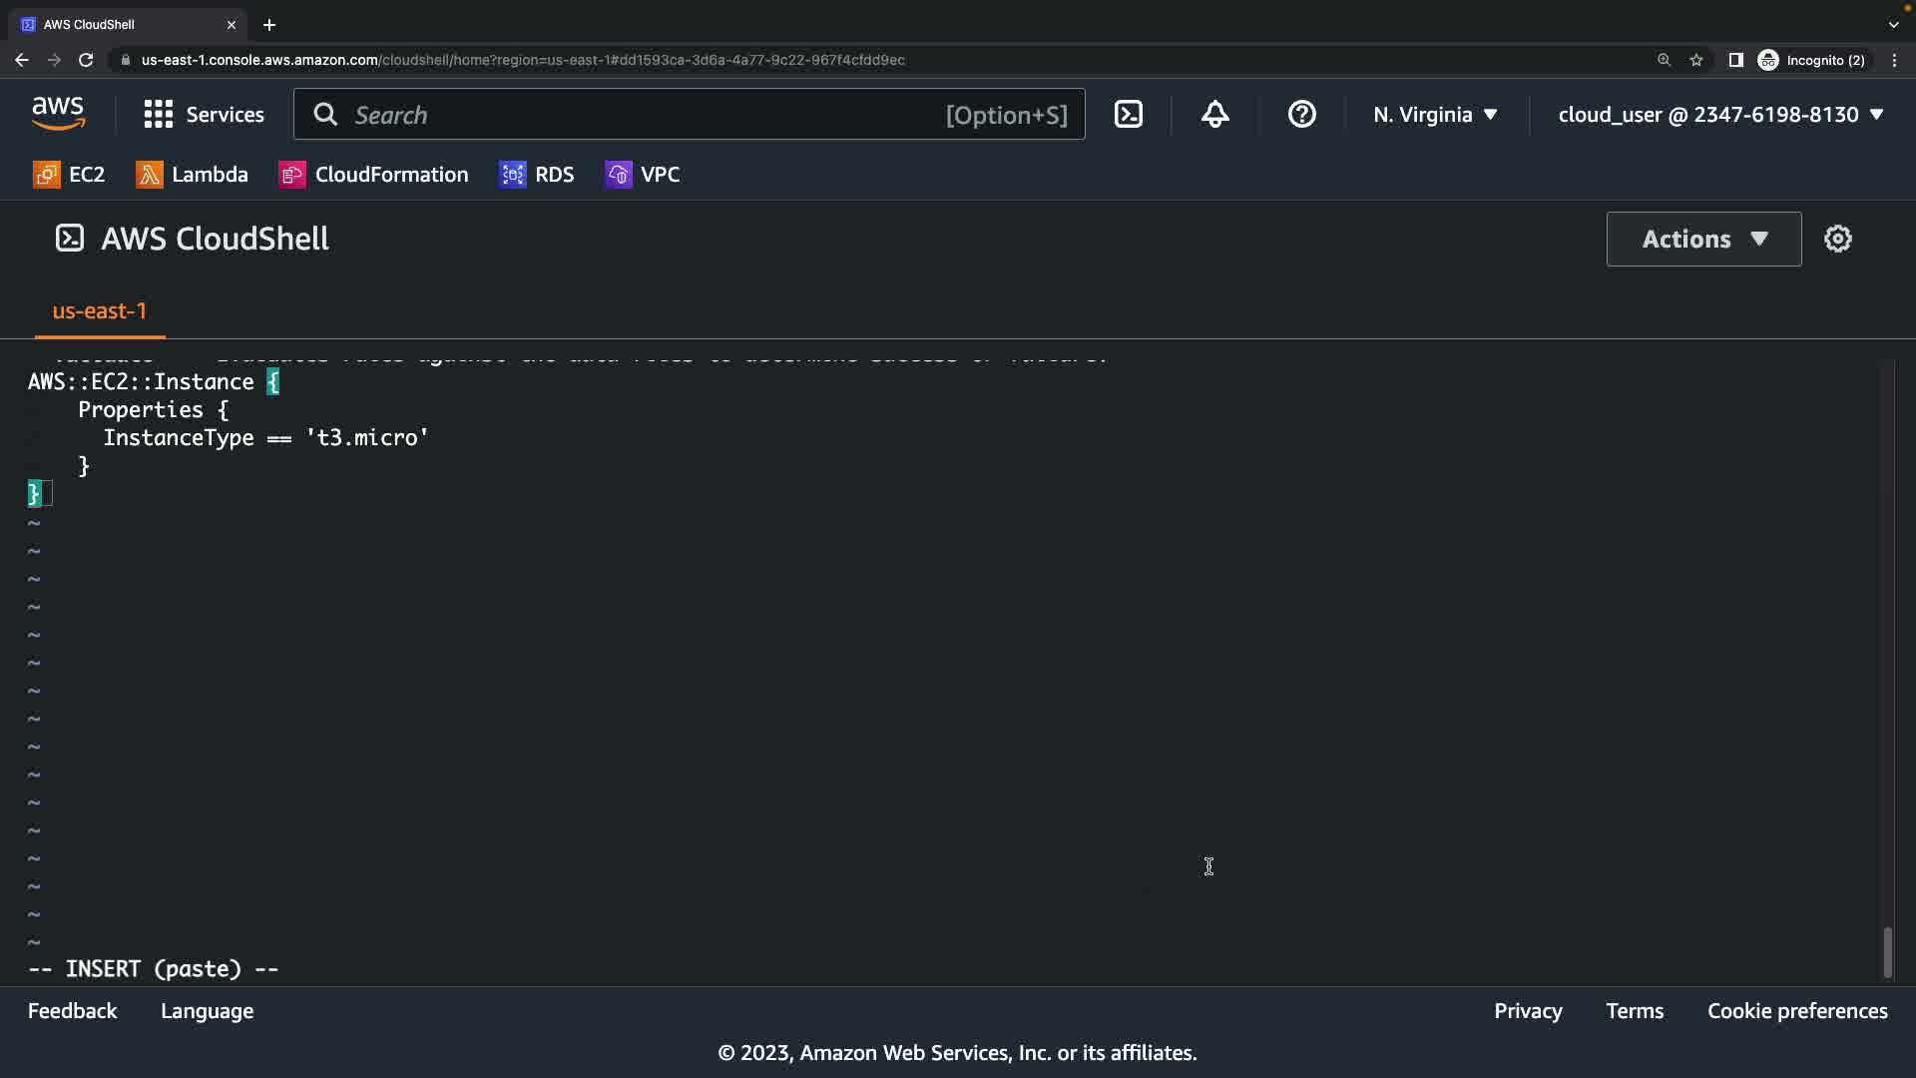The width and height of the screenshot is (1916, 1078).
Task: Open the Actions dropdown
Action: click(1703, 239)
